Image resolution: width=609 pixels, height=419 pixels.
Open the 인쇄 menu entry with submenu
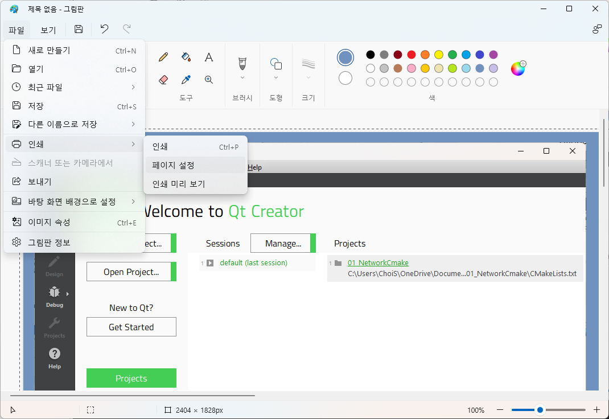tap(74, 144)
